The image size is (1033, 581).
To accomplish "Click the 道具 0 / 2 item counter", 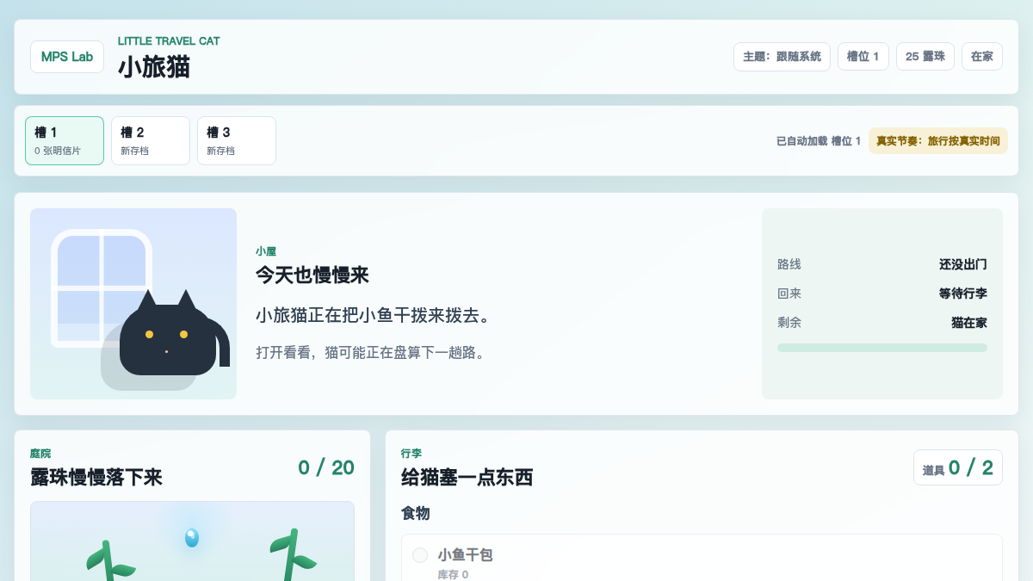I will click(x=958, y=467).
